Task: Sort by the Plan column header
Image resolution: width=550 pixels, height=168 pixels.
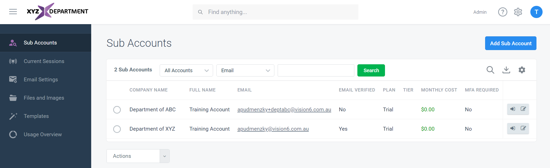Action: 389,90
